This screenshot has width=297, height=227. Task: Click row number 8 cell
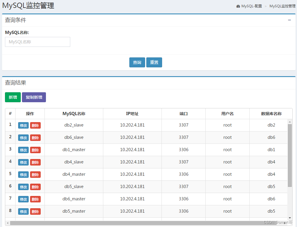click(x=10, y=211)
